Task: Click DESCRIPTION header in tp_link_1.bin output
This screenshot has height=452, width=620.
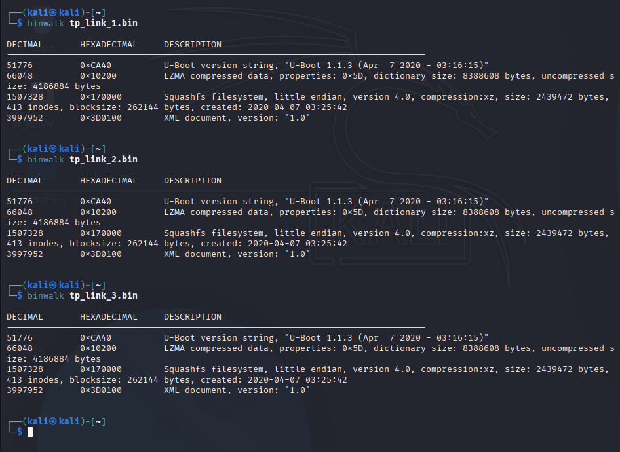Action: tap(193, 45)
